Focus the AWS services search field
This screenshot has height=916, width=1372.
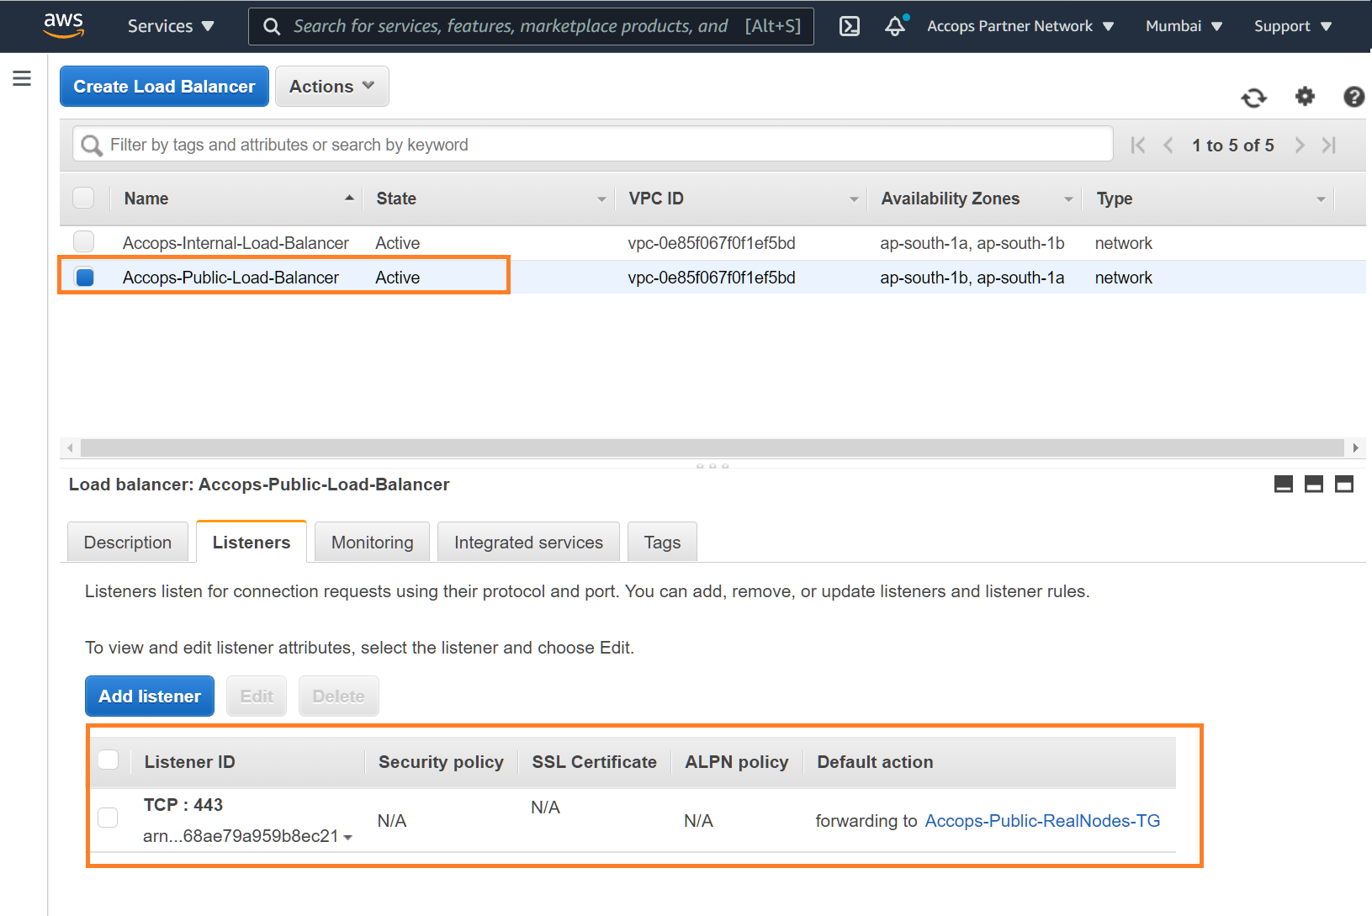tap(531, 26)
